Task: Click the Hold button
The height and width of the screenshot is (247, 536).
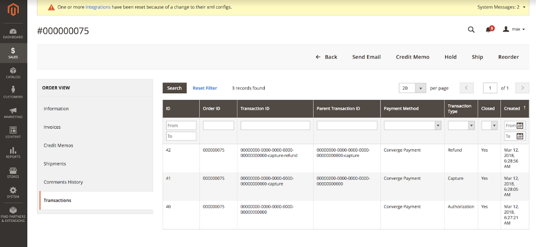Action: pos(451,57)
